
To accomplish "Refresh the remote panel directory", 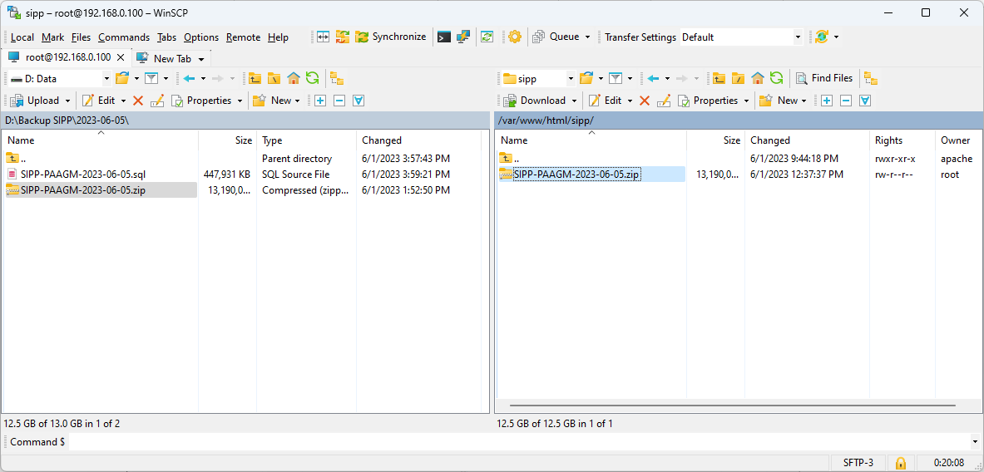I will tap(777, 78).
